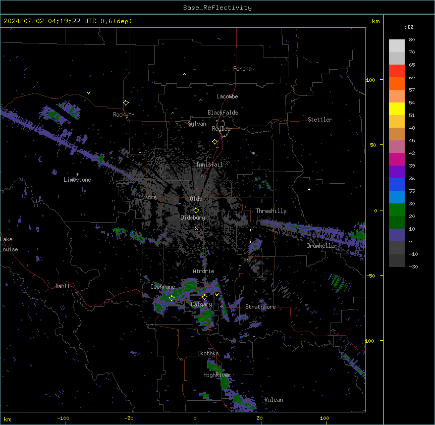Click the Didsbury label
The image size is (435, 425).
(x=193, y=218)
